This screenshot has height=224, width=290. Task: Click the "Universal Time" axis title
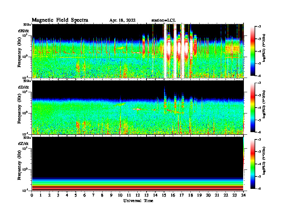(138, 201)
